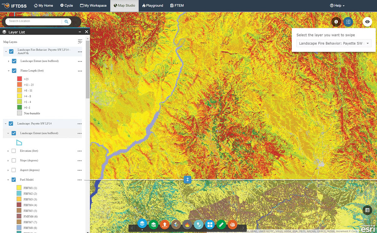The height and width of the screenshot is (233, 377).
Task: Click the green >0 -1 flame length swatch
Action: click(19, 107)
